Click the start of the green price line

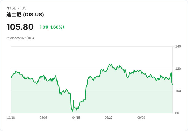[x=11, y=76]
